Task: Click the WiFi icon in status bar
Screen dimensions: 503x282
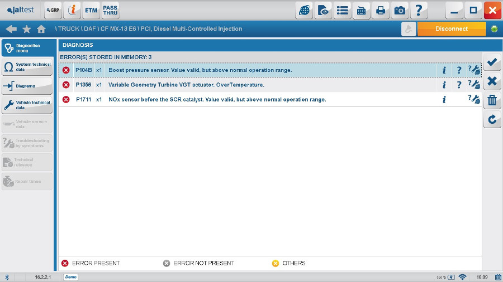Action: point(462,277)
